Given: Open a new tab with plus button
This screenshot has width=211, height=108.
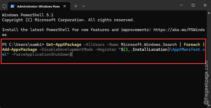Looking at the screenshot, I should coord(76,6).
